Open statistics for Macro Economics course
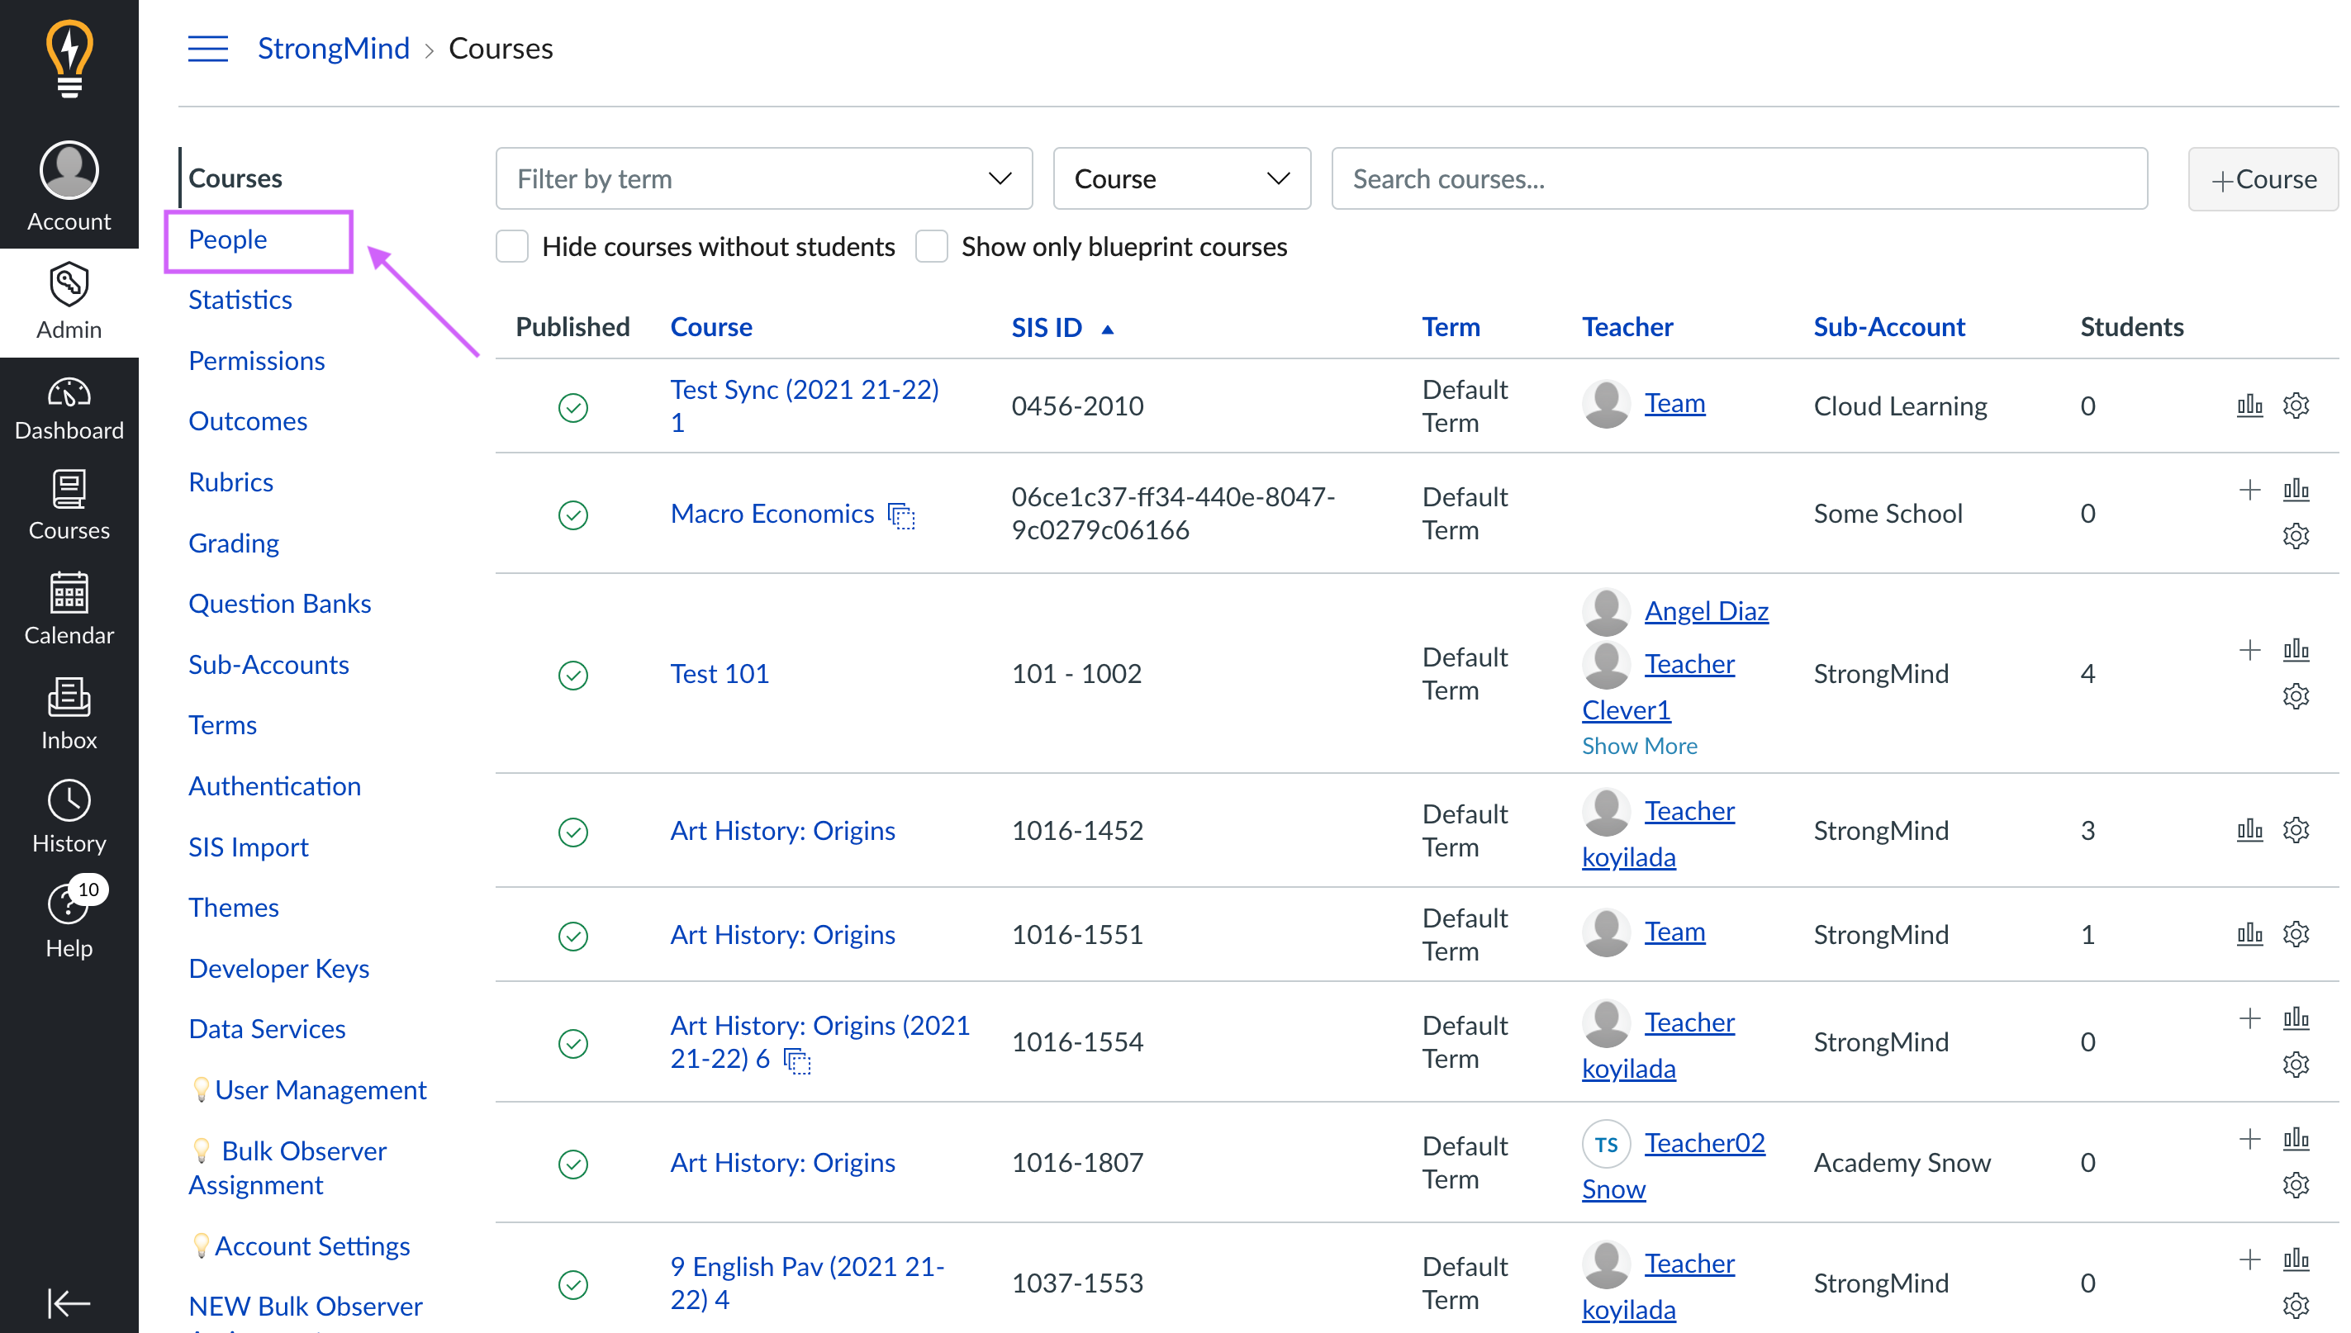Image resolution: width=2351 pixels, height=1333 pixels. click(x=2296, y=490)
